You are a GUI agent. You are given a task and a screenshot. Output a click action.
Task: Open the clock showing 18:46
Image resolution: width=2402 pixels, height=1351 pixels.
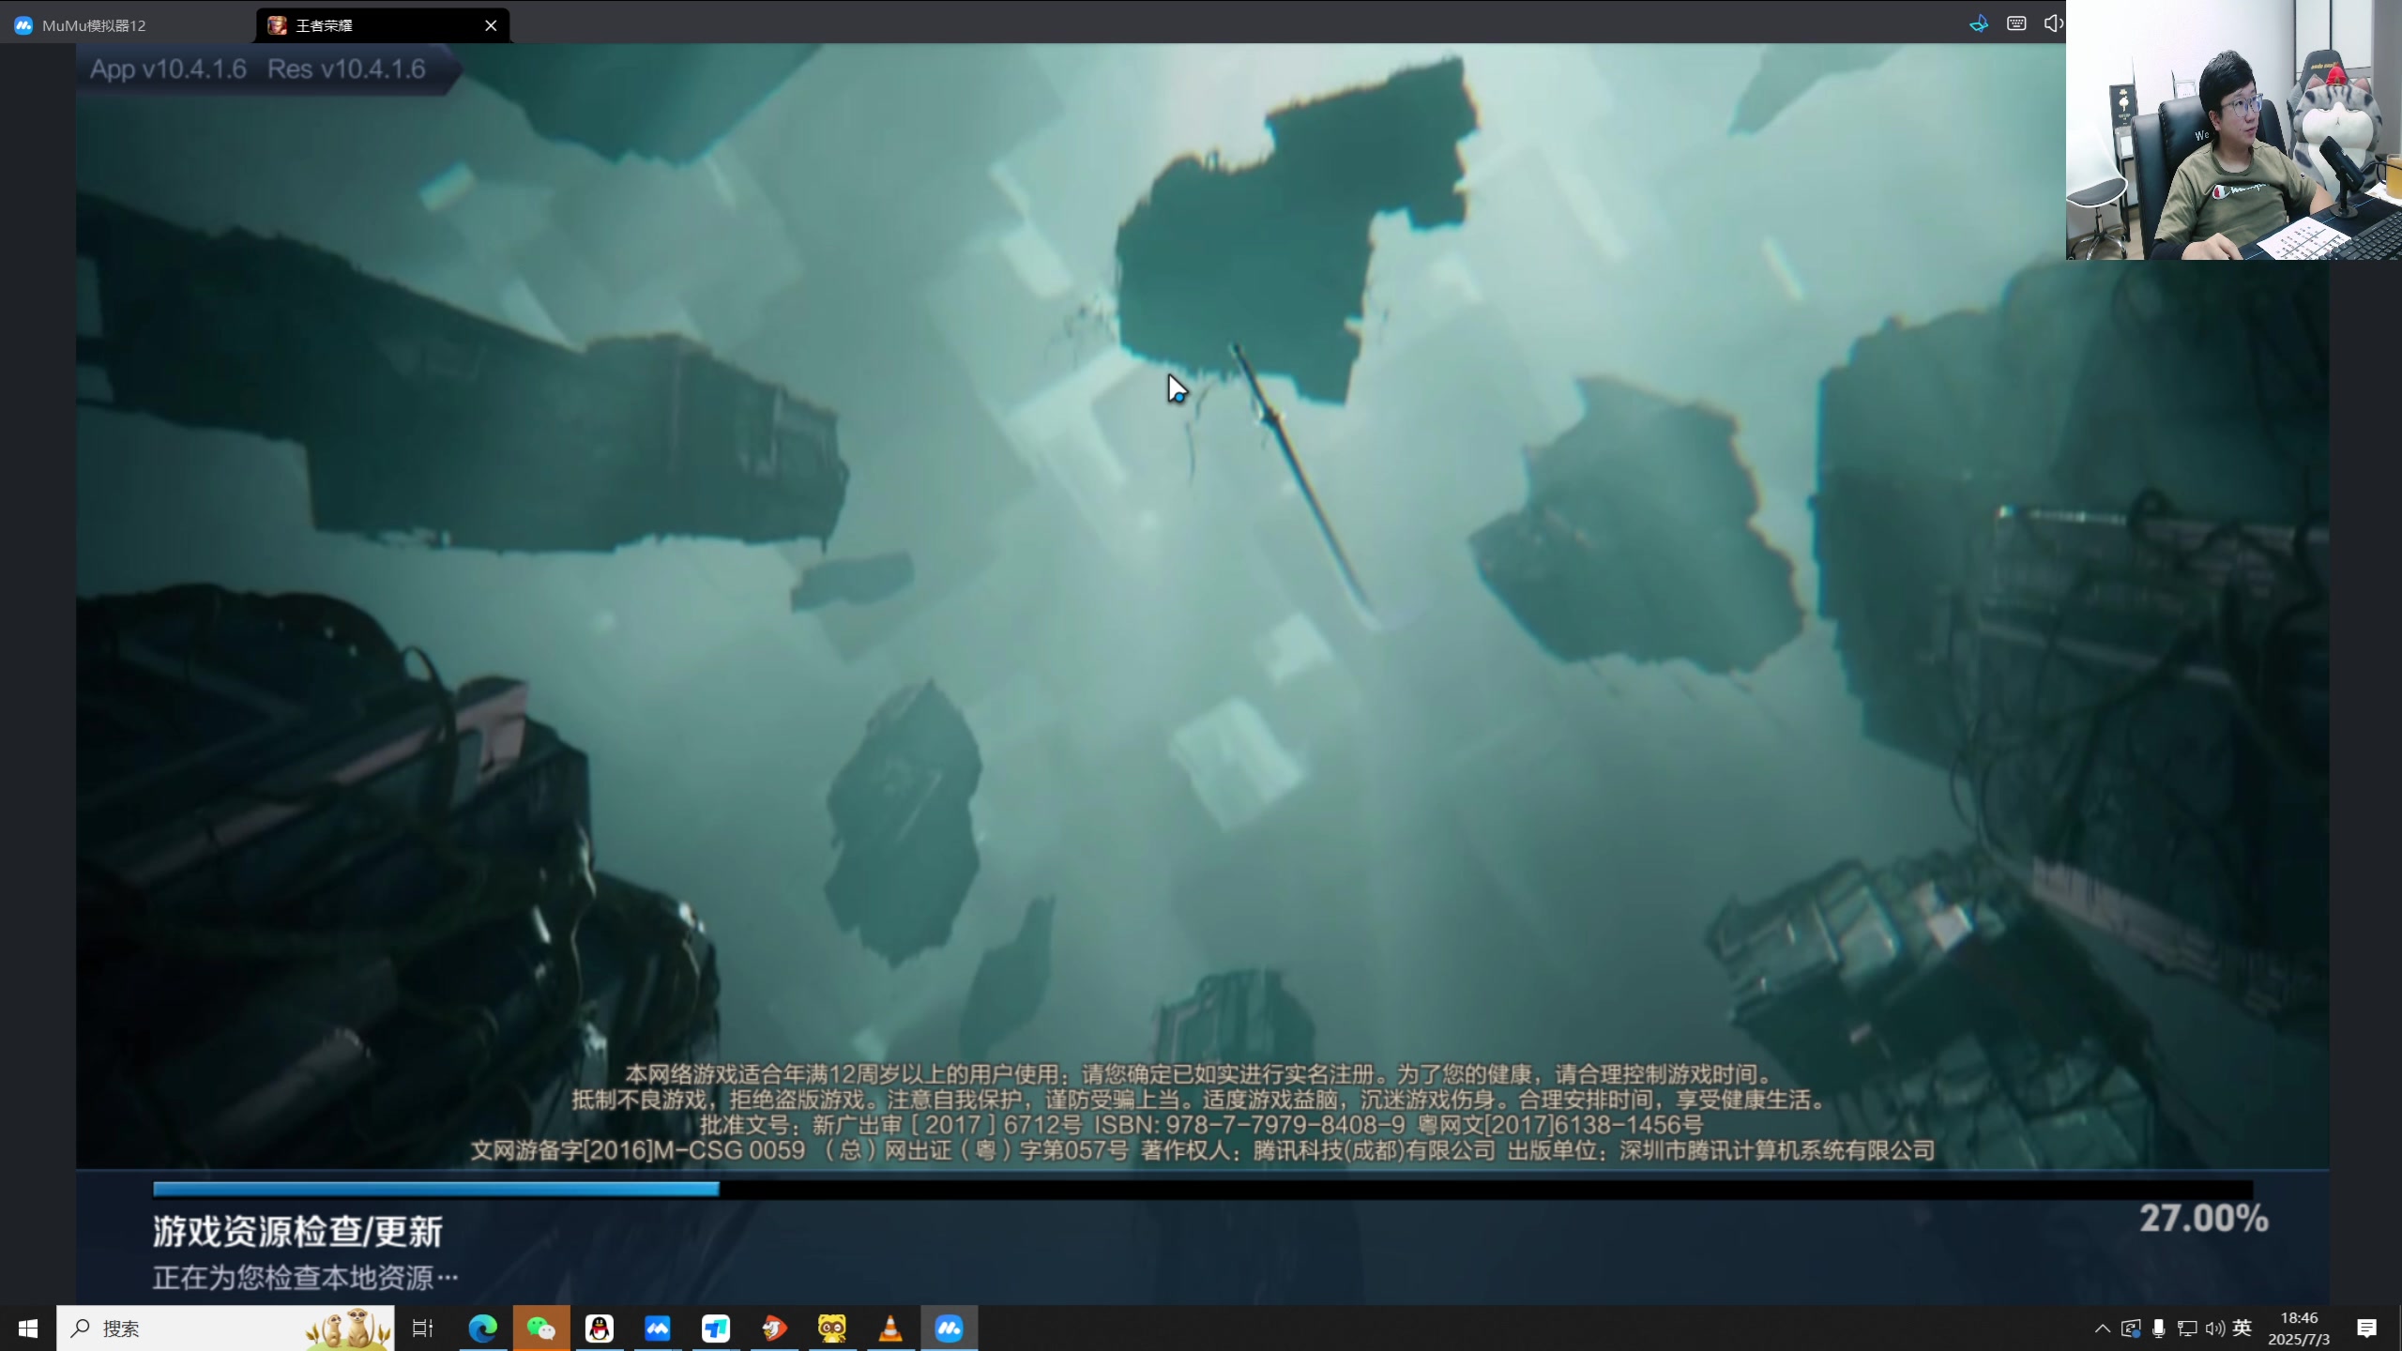pyautogui.click(x=2299, y=1328)
